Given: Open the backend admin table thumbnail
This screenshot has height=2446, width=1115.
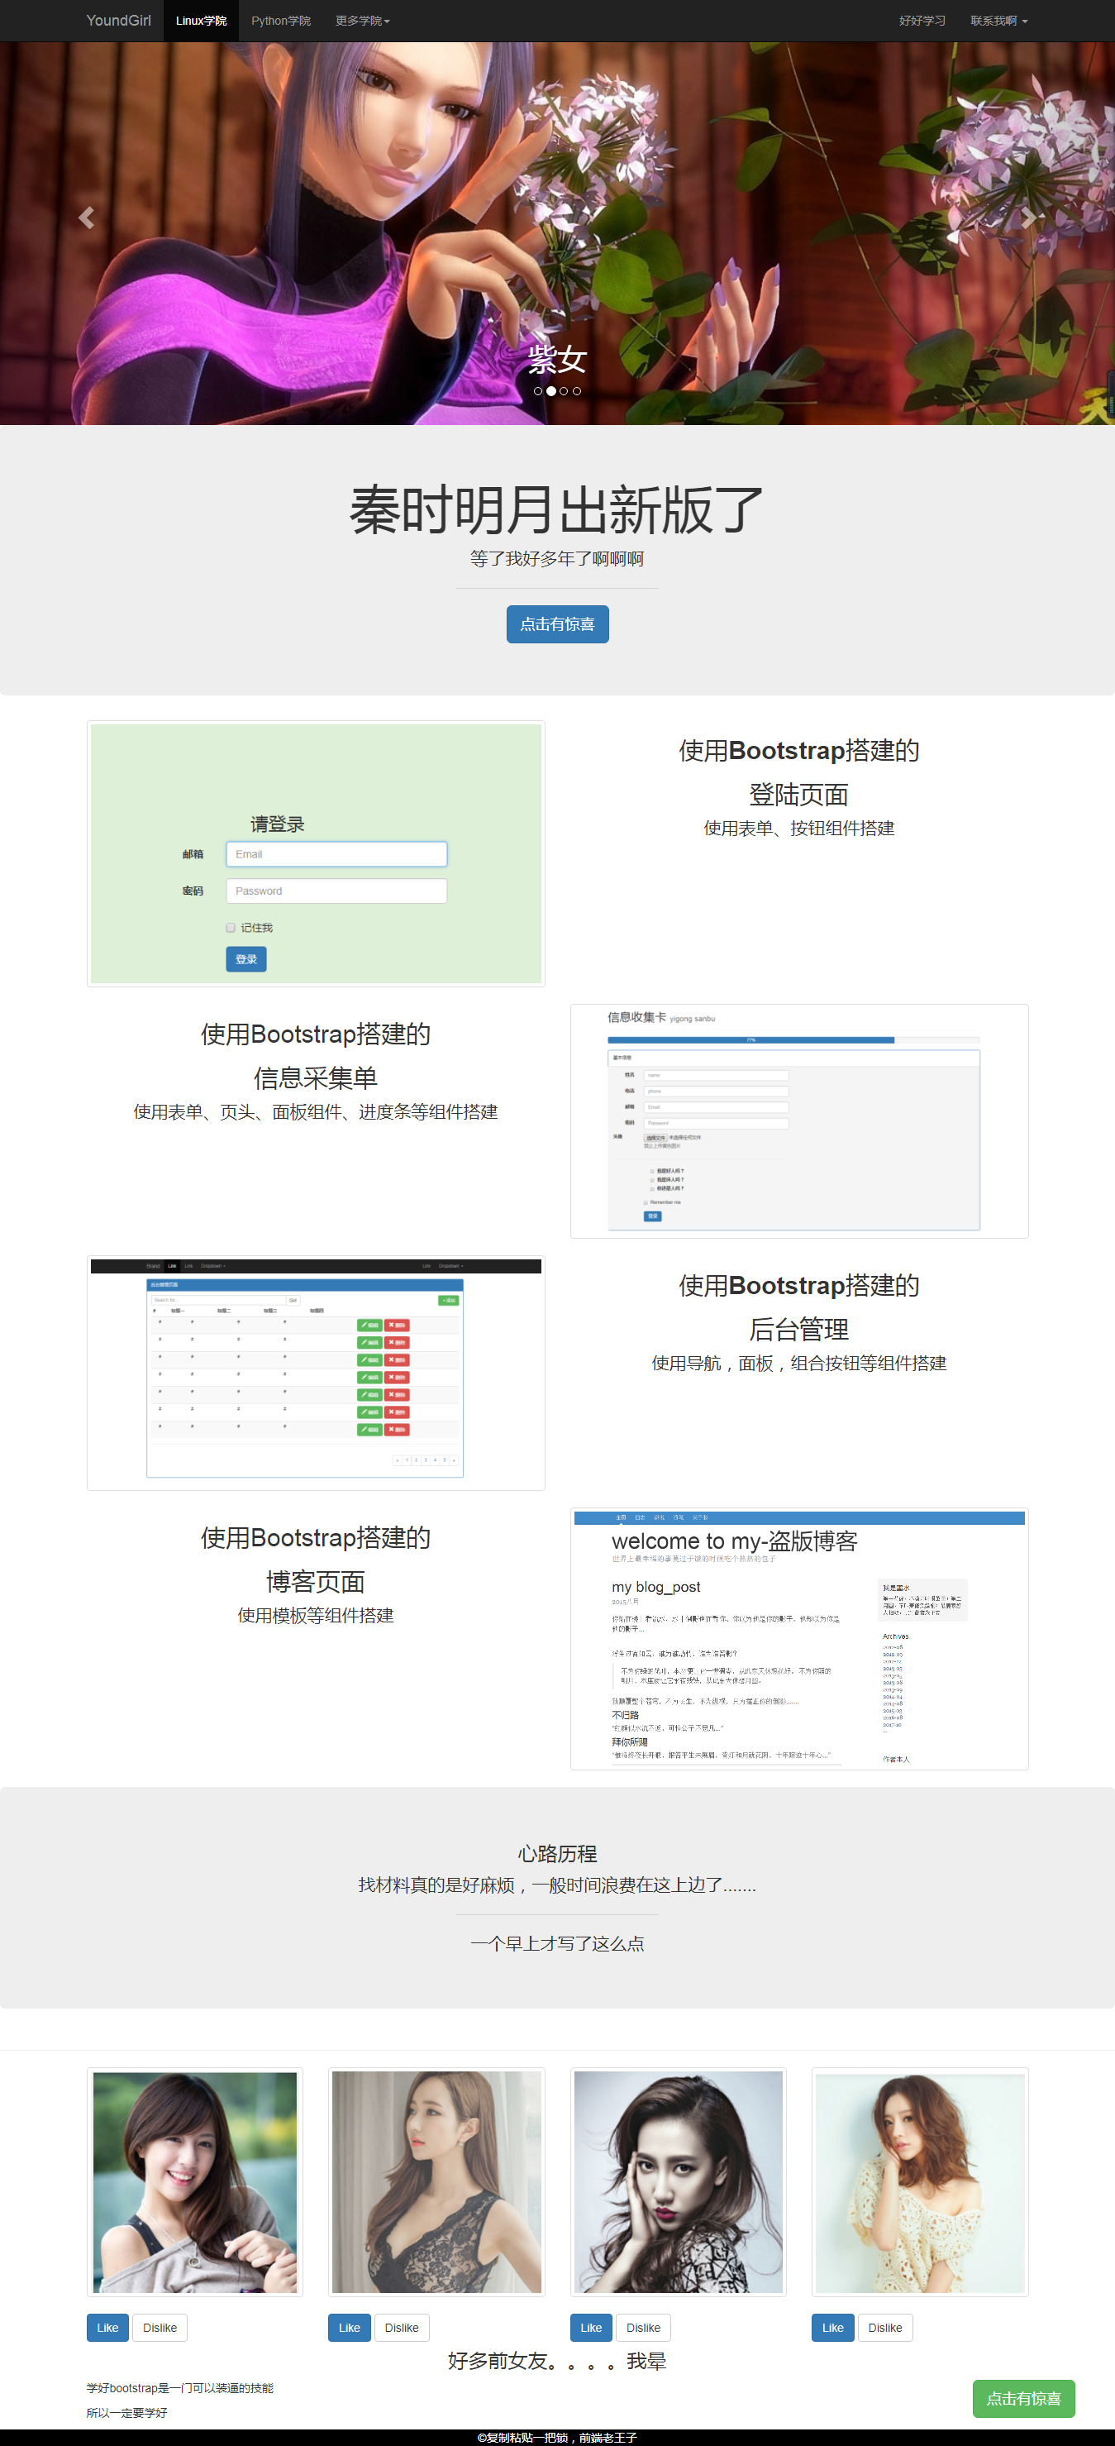Looking at the screenshot, I should tap(316, 1373).
